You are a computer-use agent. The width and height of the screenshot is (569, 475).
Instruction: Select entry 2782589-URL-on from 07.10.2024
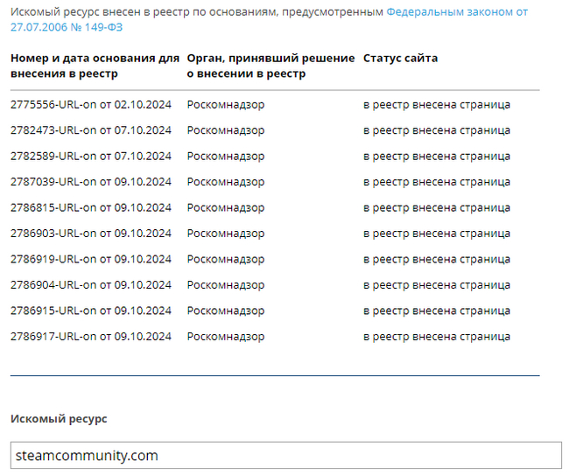click(91, 157)
